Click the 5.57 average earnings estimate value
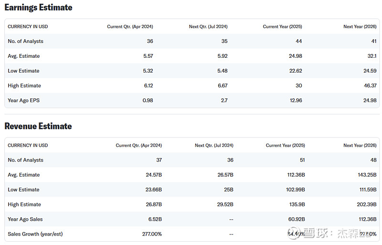This screenshot has height=245, width=382. tap(148, 56)
